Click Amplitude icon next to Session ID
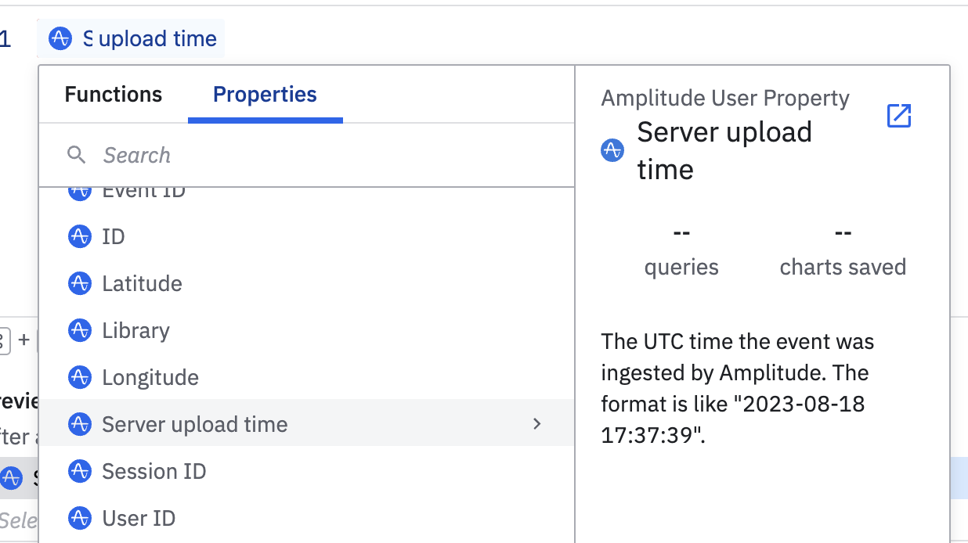The width and height of the screenshot is (968, 543). 80,471
